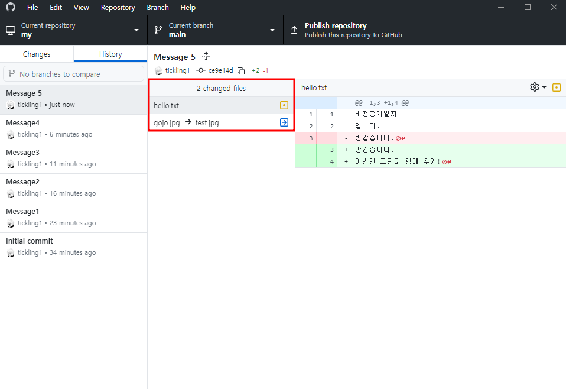Screen dimensions: 566x389
Task: Copy the commit SHA with copy icon
Action: coord(241,71)
